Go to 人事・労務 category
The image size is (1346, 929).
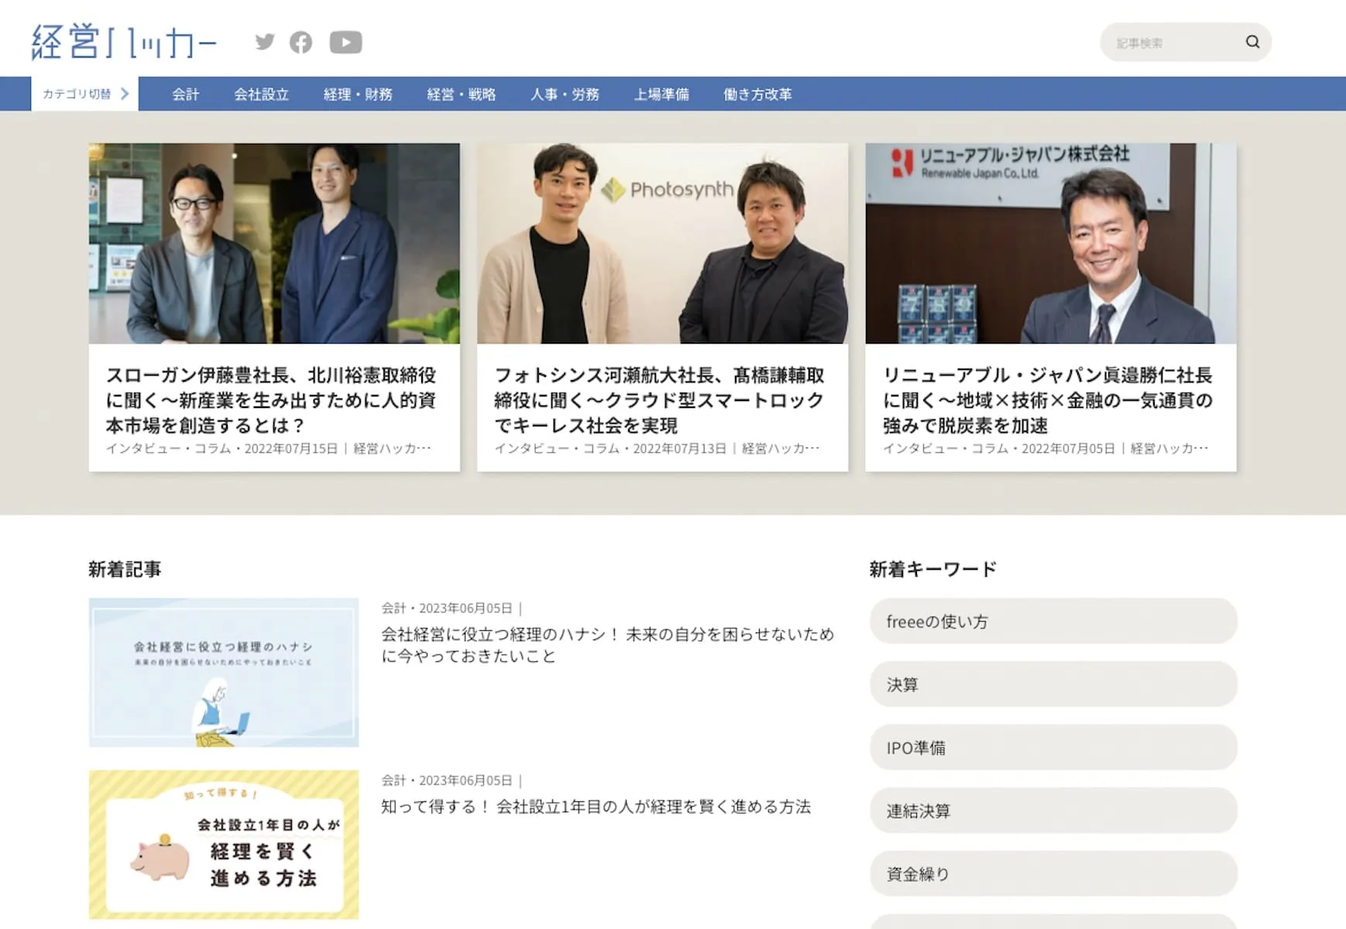(x=565, y=94)
